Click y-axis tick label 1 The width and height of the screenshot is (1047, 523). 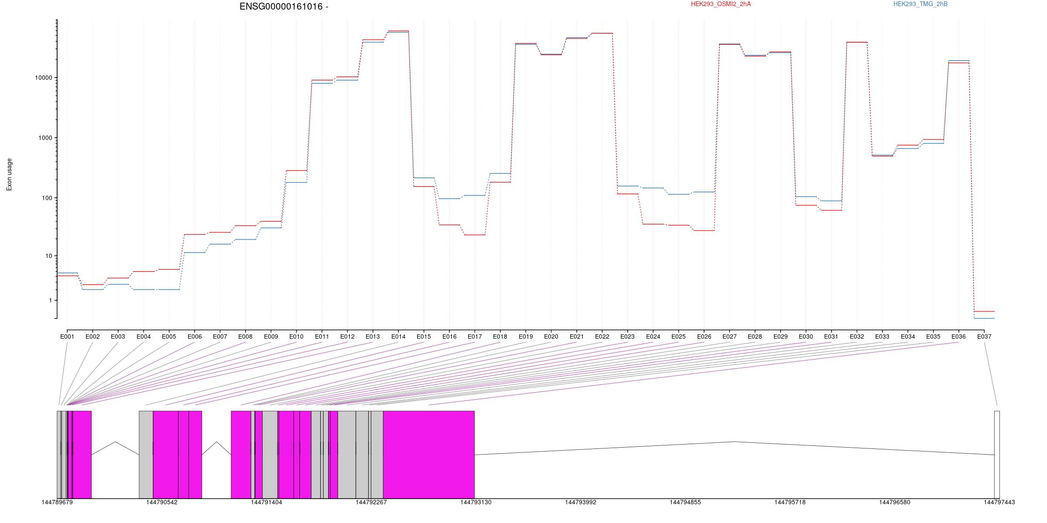[x=50, y=301]
